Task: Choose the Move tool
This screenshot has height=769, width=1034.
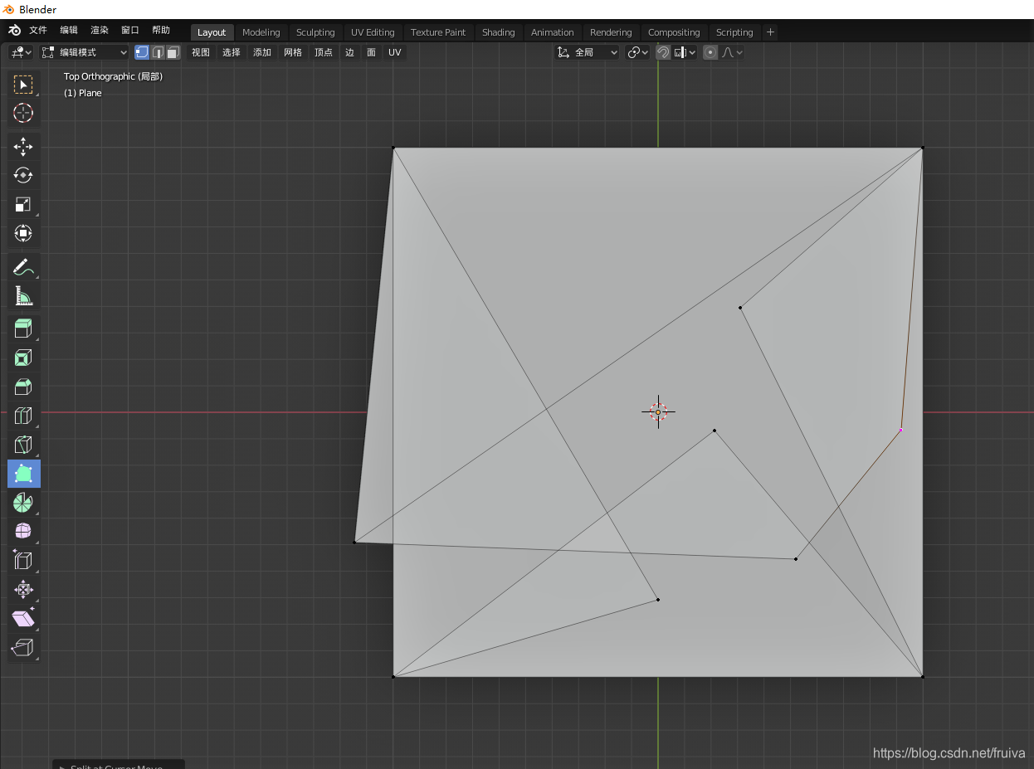Action: (23, 147)
